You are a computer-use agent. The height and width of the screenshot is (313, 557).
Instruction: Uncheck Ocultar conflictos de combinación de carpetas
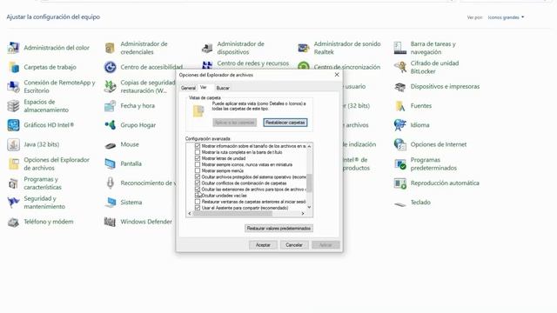pyautogui.click(x=198, y=183)
